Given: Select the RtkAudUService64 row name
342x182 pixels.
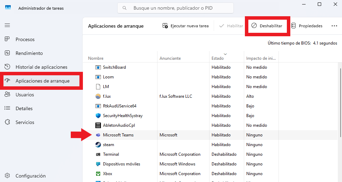Looking at the screenshot, I should pos(120,106).
